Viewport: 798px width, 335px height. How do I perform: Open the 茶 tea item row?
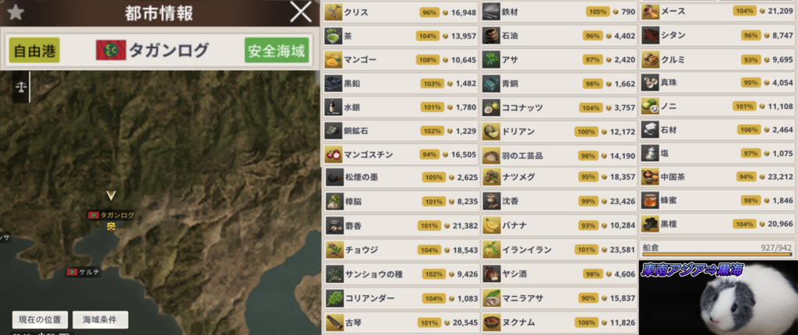click(401, 36)
